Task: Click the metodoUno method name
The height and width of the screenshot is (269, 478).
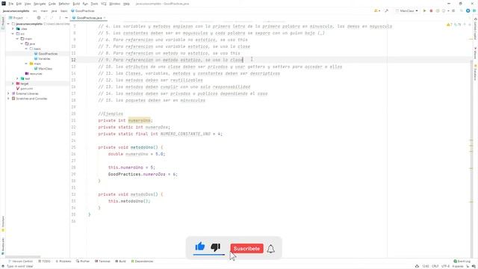Action: [x=142, y=147]
